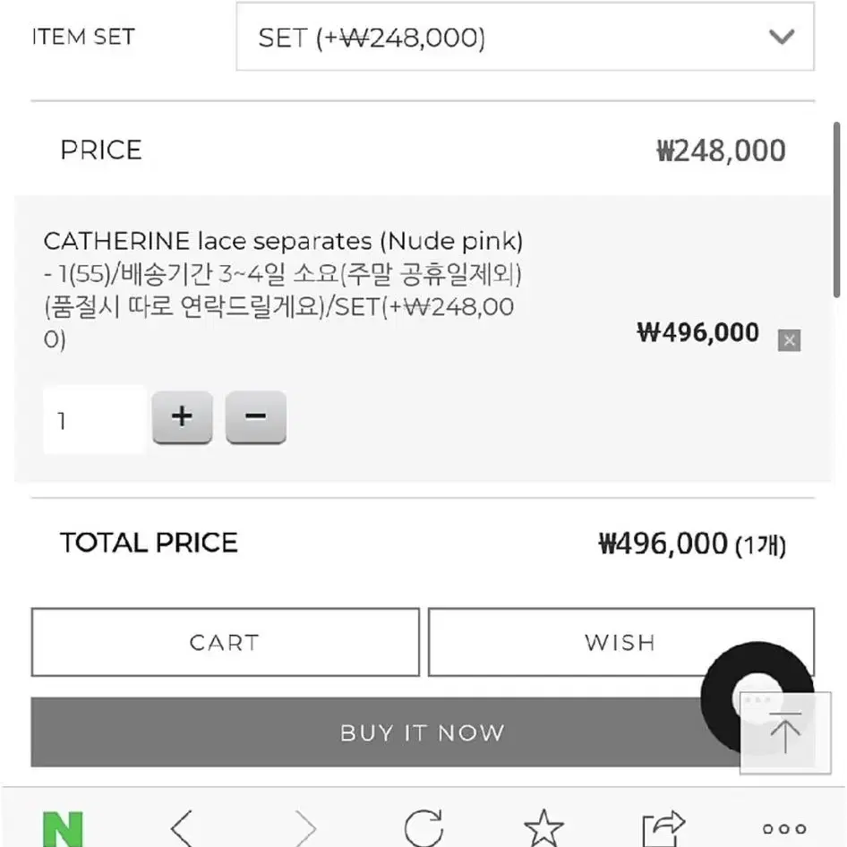The image size is (847, 847).
Task: Click the CATHERINE lace separates item description
Action: 283,289
